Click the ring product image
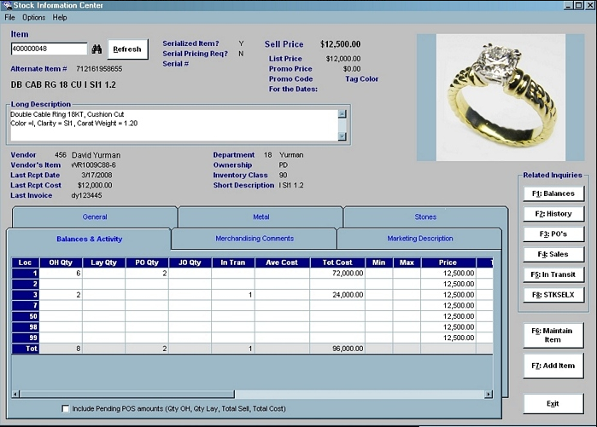Image resolution: width=597 pixels, height=427 pixels. pos(499,97)
